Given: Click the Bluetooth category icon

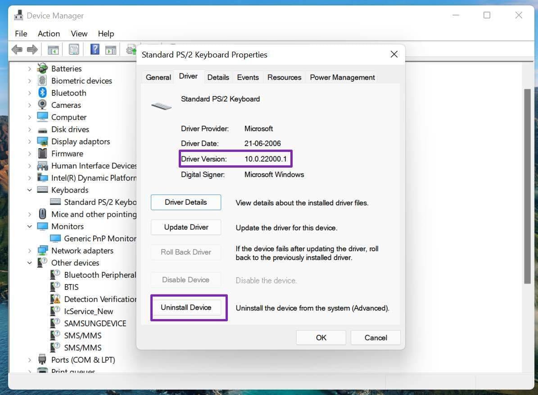Looking at the screenshot, I should pyautogui.click(x=42, y=93).
